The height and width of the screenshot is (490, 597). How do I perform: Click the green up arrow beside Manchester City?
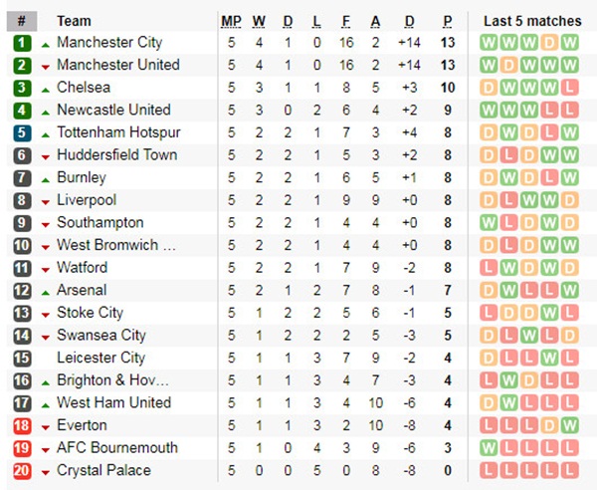coord(46,44)
